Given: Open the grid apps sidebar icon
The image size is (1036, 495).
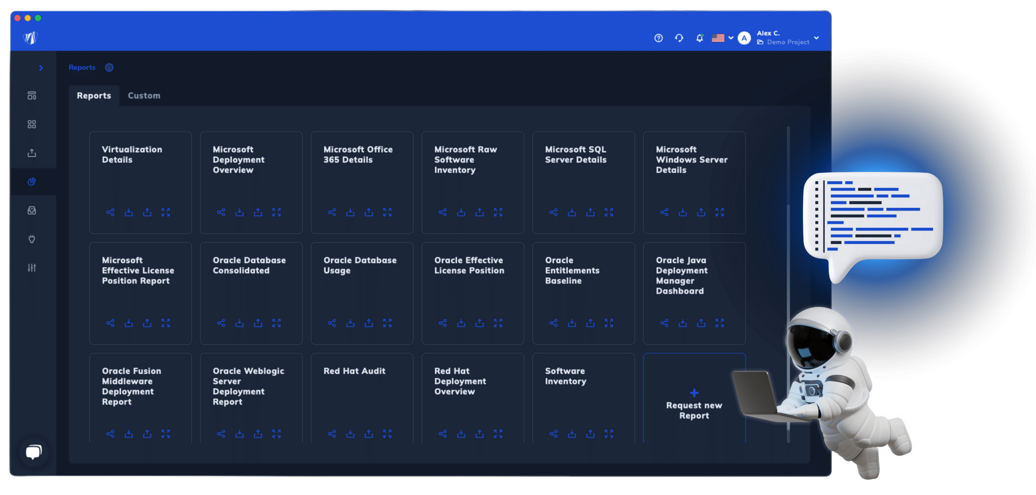Looking at the screenshot, I should [32, 124].
